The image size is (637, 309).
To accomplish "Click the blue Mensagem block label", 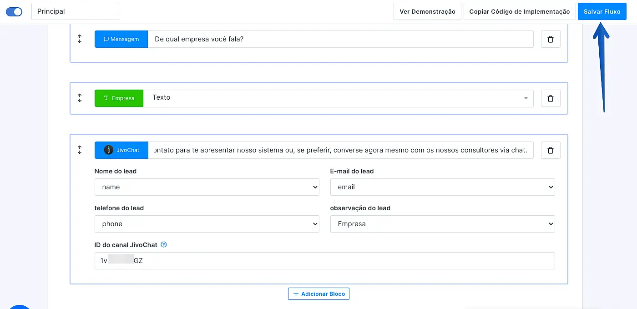I will tap(121, 39).
